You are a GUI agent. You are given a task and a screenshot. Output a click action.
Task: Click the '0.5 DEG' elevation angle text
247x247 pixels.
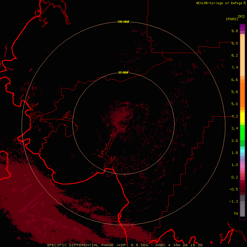(x=140, y=245)
